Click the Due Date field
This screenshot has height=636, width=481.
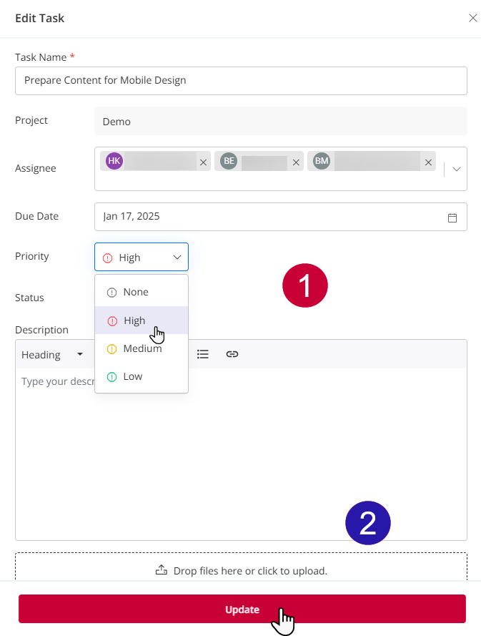pyautogui.click(x=272, y=217)
